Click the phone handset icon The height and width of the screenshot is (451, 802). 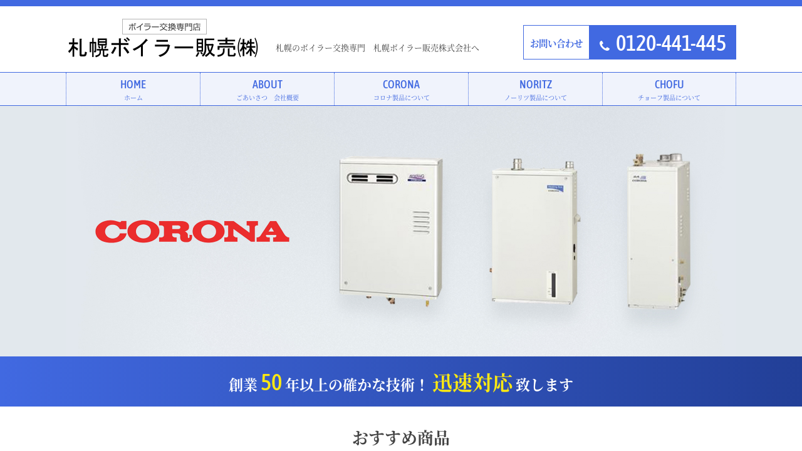[x=605, y=45]
